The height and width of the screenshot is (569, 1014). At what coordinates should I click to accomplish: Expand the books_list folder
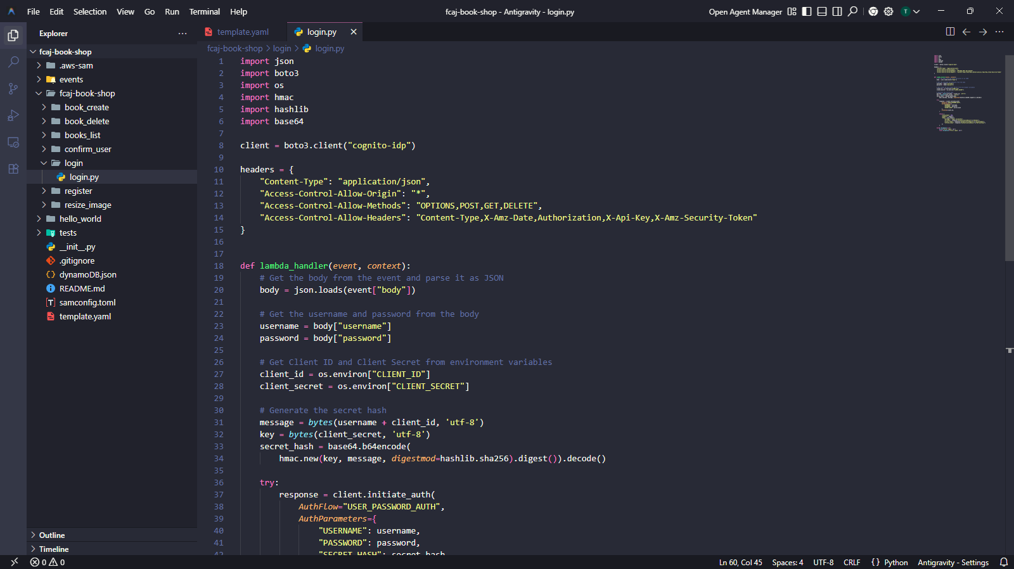[x=44, y=135]
